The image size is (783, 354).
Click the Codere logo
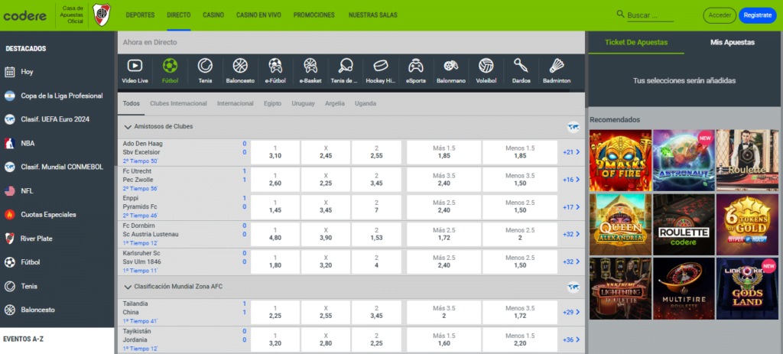coord(25,15)
